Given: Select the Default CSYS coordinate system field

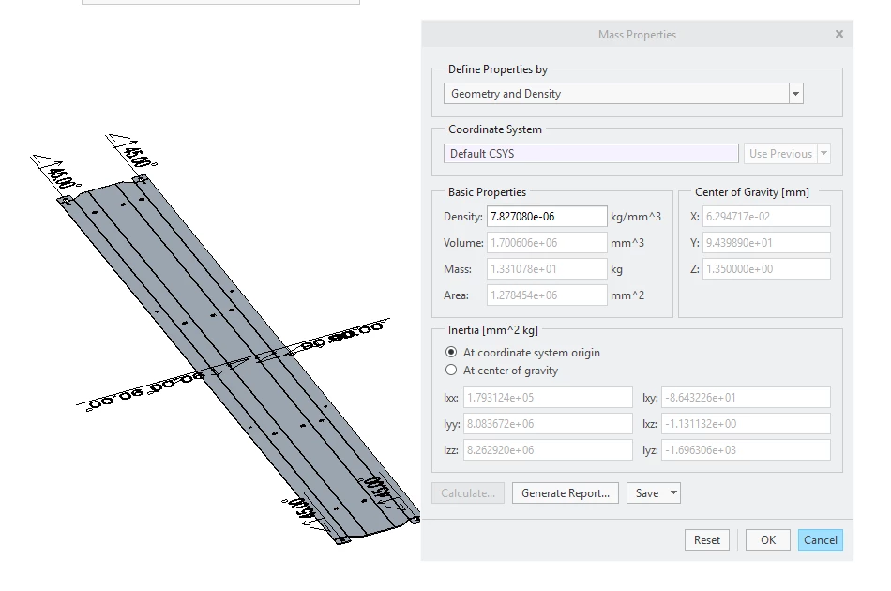Looking at the screenshot, I should click(x=591, y=154).
